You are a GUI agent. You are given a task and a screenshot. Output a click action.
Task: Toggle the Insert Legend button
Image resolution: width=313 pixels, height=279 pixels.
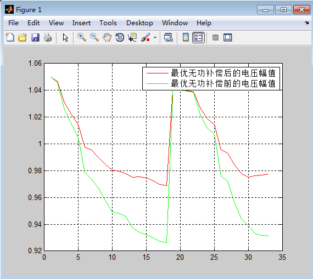[198, 37]
